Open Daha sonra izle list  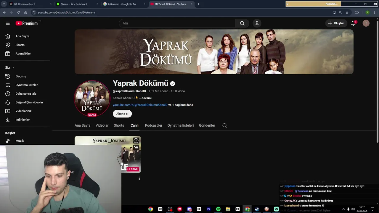tap(25, 93)
